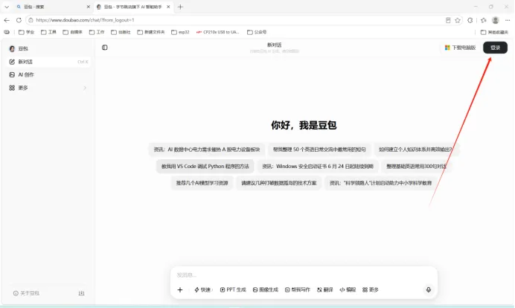Open AI 创作 in the sidebar

(x=48, y=75)
